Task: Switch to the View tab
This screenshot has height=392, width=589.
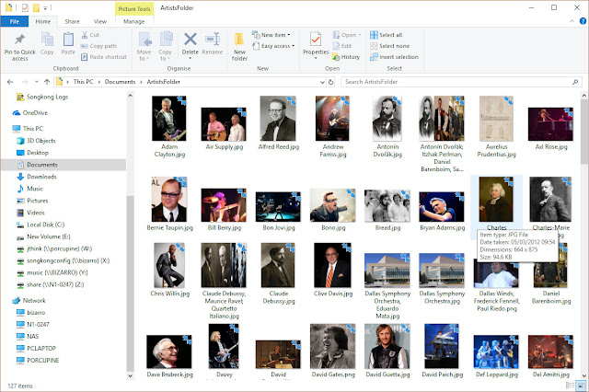Action: coord(100,21)
